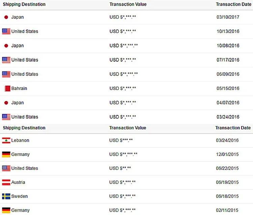Click the 05/15/2016 transaction date
253x215 pixels.
coord(228,88)
